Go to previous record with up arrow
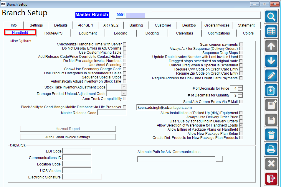Screen dimensions: 281x187 point(271,46)
